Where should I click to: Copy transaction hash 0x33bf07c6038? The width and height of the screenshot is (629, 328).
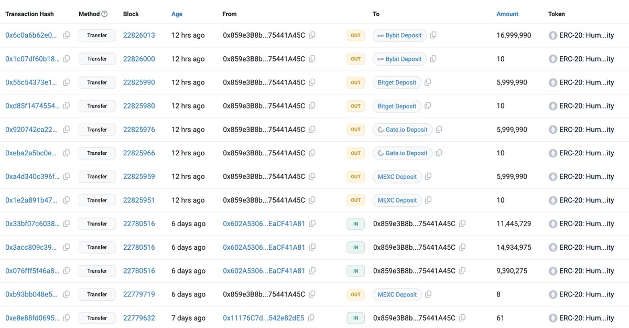click(67, 224)
